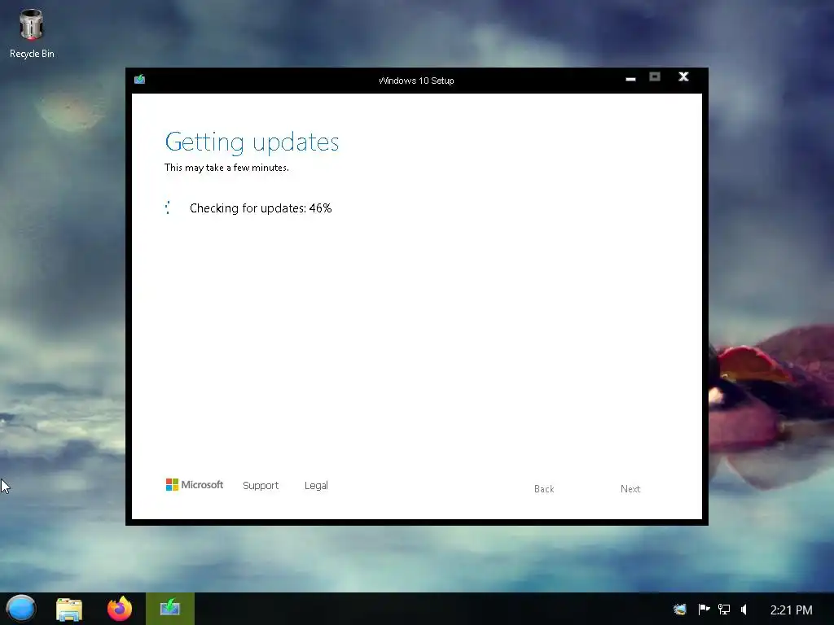The height and width of the screenshot is (625, 834).
Task: Close the Windows 10 Setup window
Action: click(683, 77)
